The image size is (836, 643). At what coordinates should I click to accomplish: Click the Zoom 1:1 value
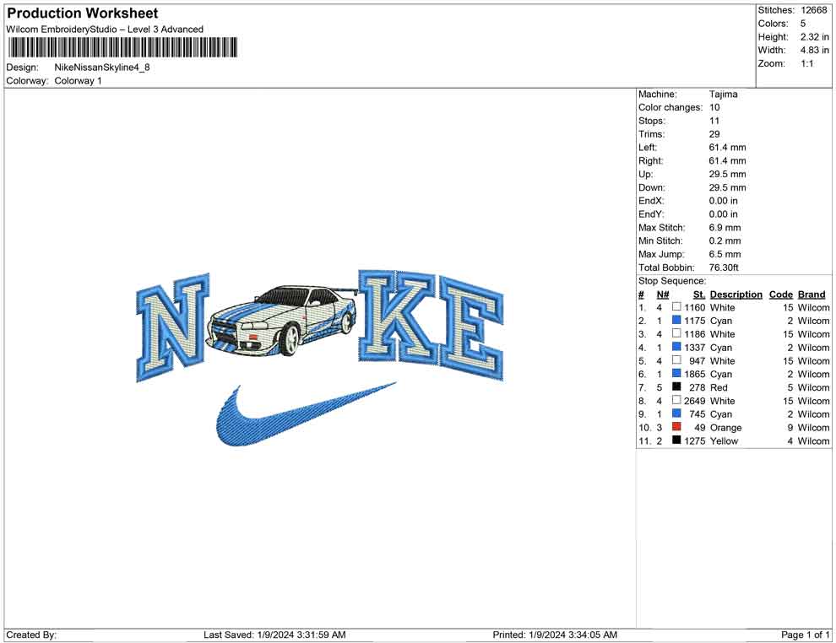tap(806, 63)
